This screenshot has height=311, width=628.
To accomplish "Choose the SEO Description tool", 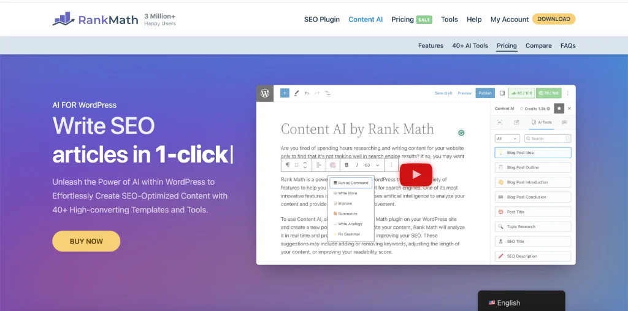I will (x=533, y=256).
